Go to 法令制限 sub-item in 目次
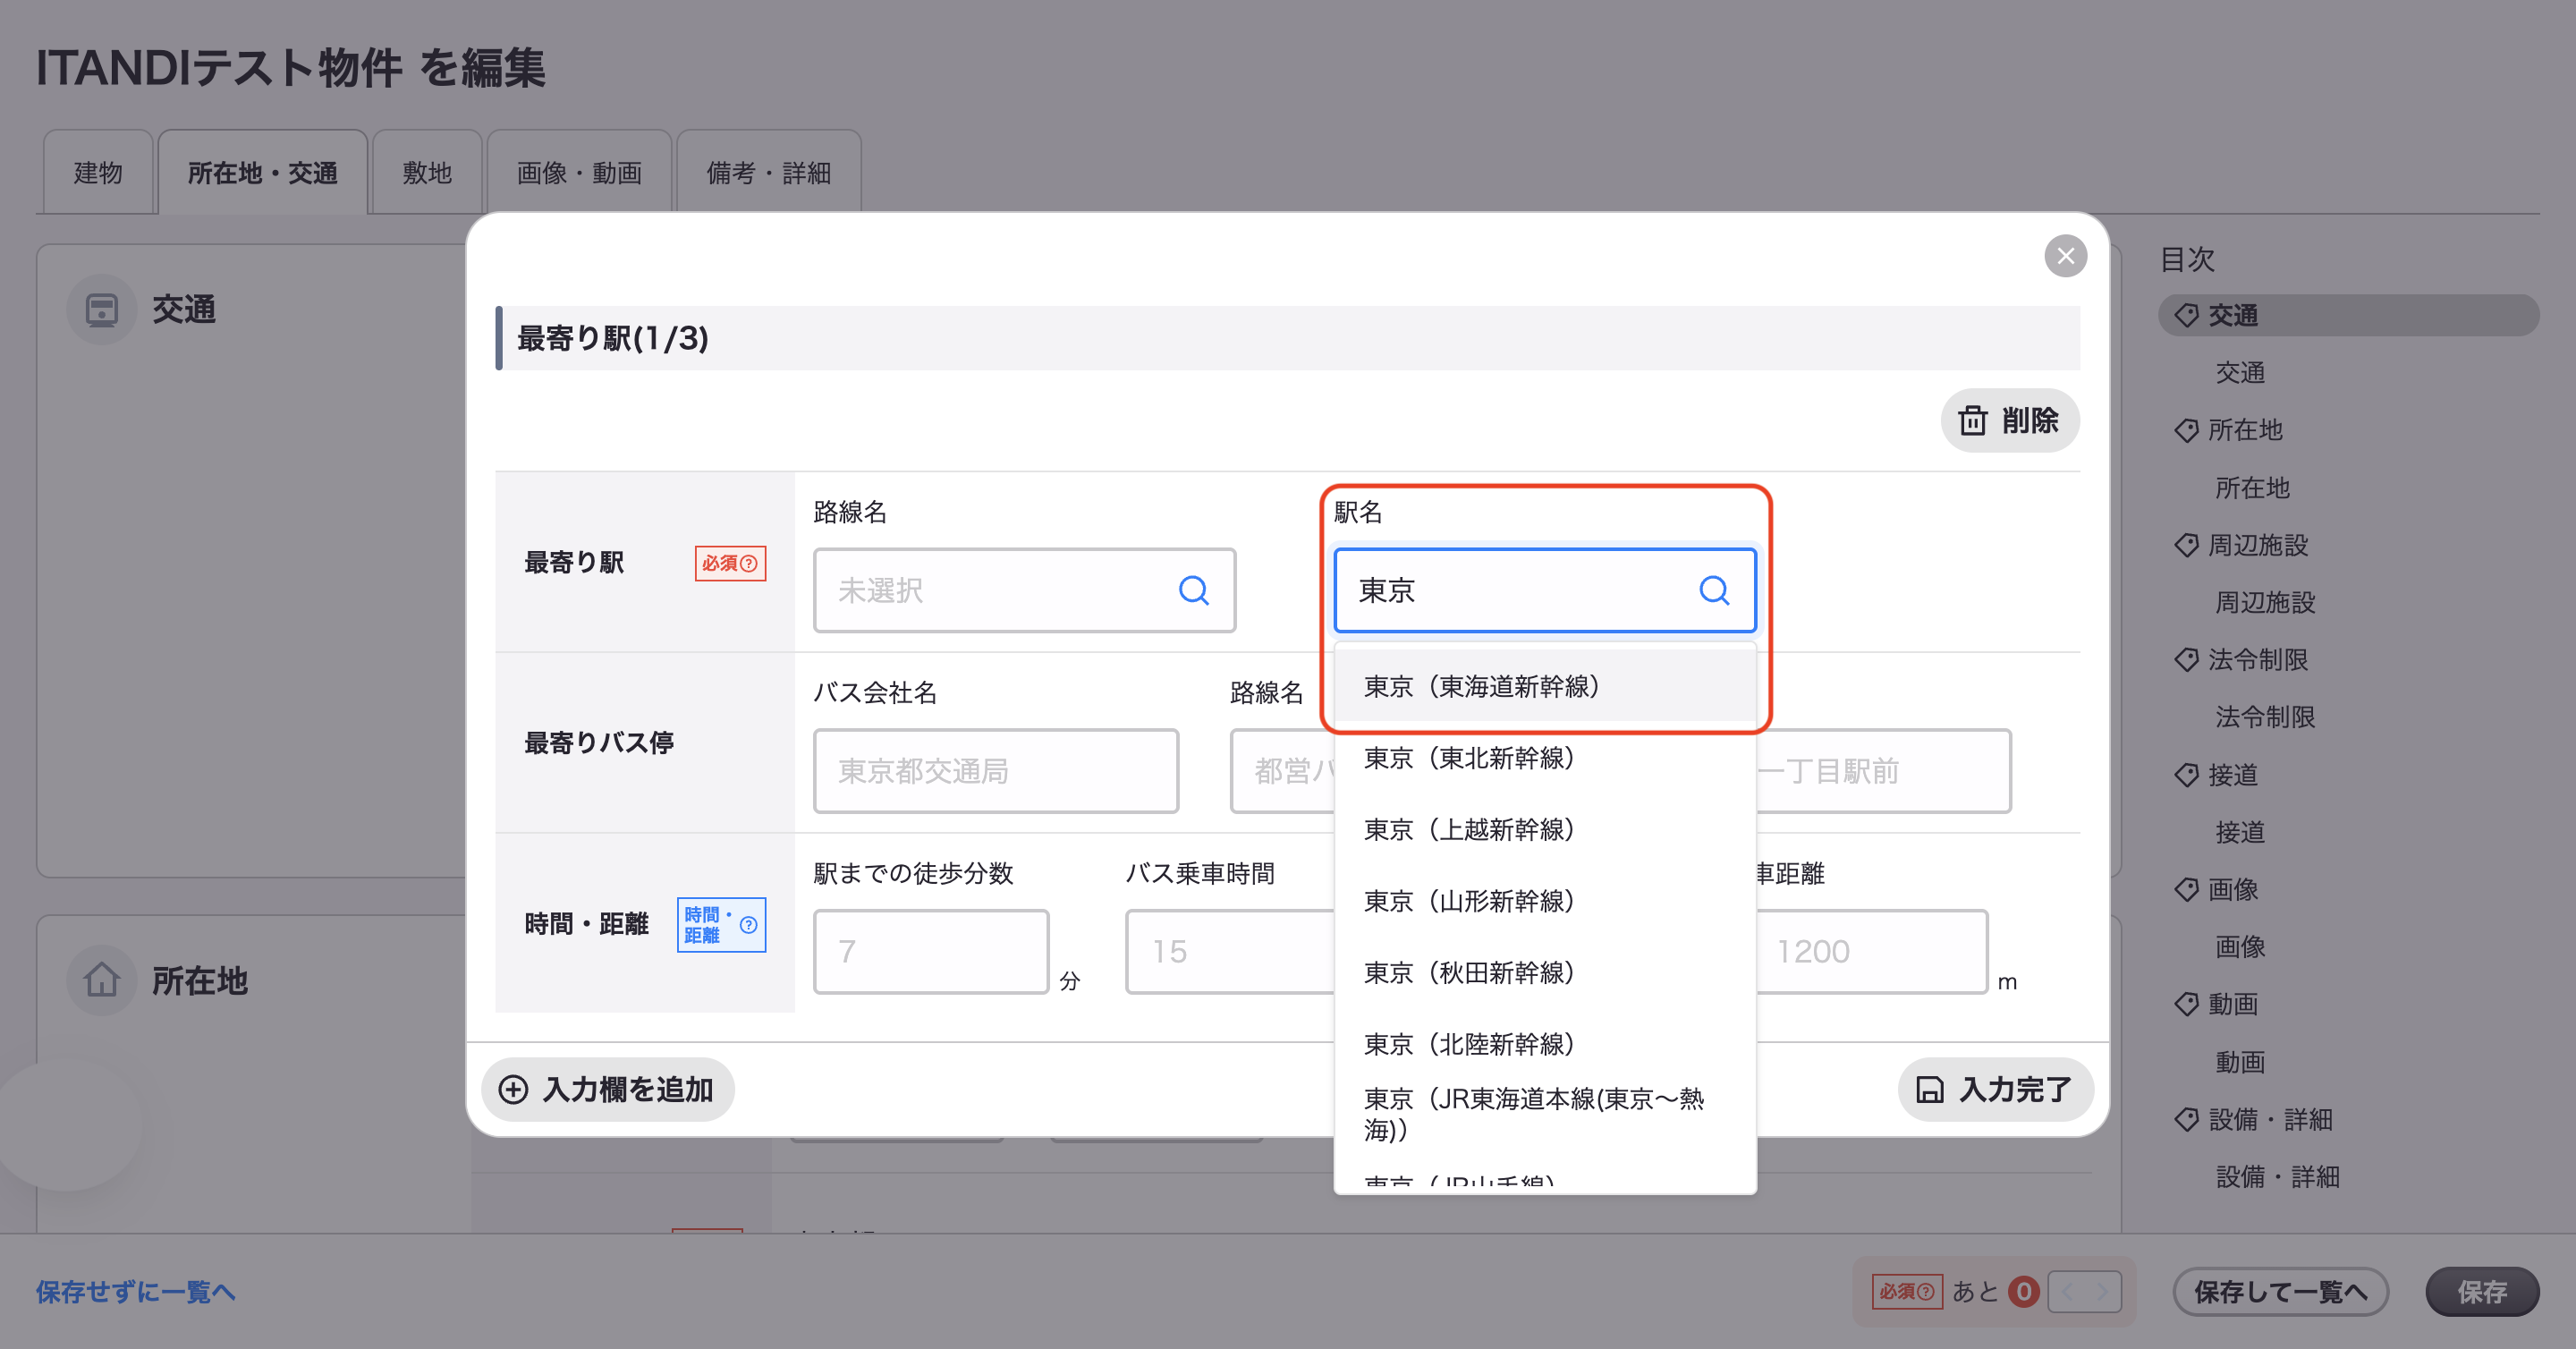The height and width of the screenshot is (1349, 2576). click(2265, 717)
